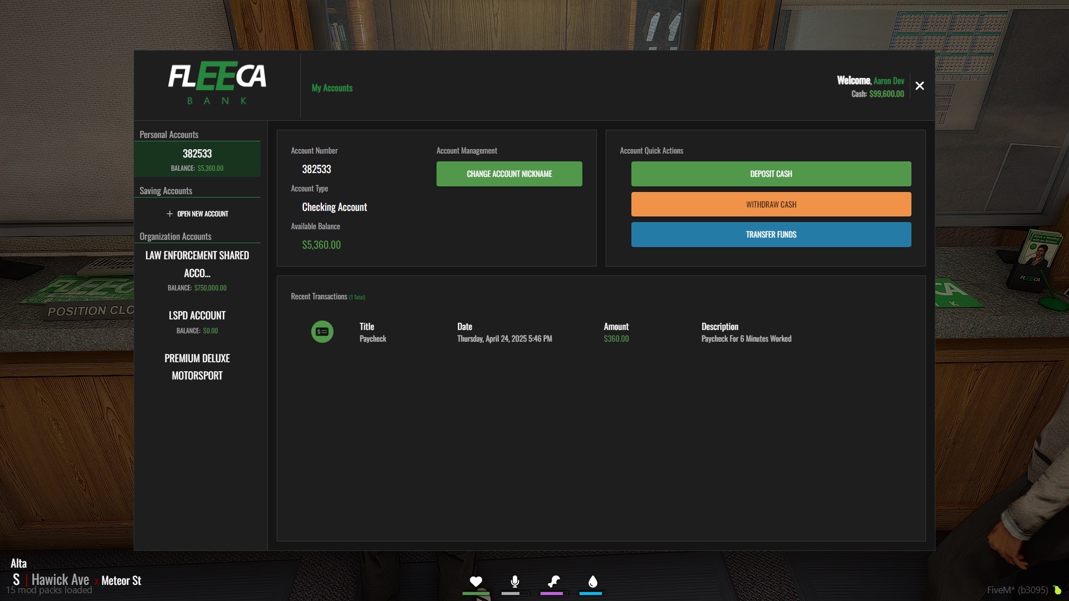Click the Personal Accounts section header
This screenshot has width=1069, height=601.
tap(169, 135)
